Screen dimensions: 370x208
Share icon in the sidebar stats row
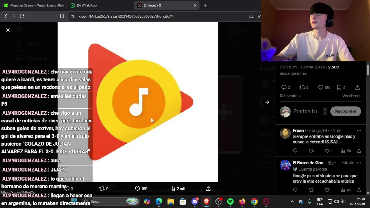(358, 87)
